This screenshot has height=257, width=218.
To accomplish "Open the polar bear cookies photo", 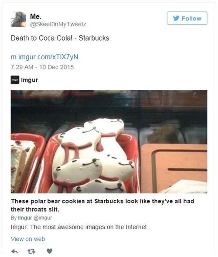I will [x=109, y=142].
